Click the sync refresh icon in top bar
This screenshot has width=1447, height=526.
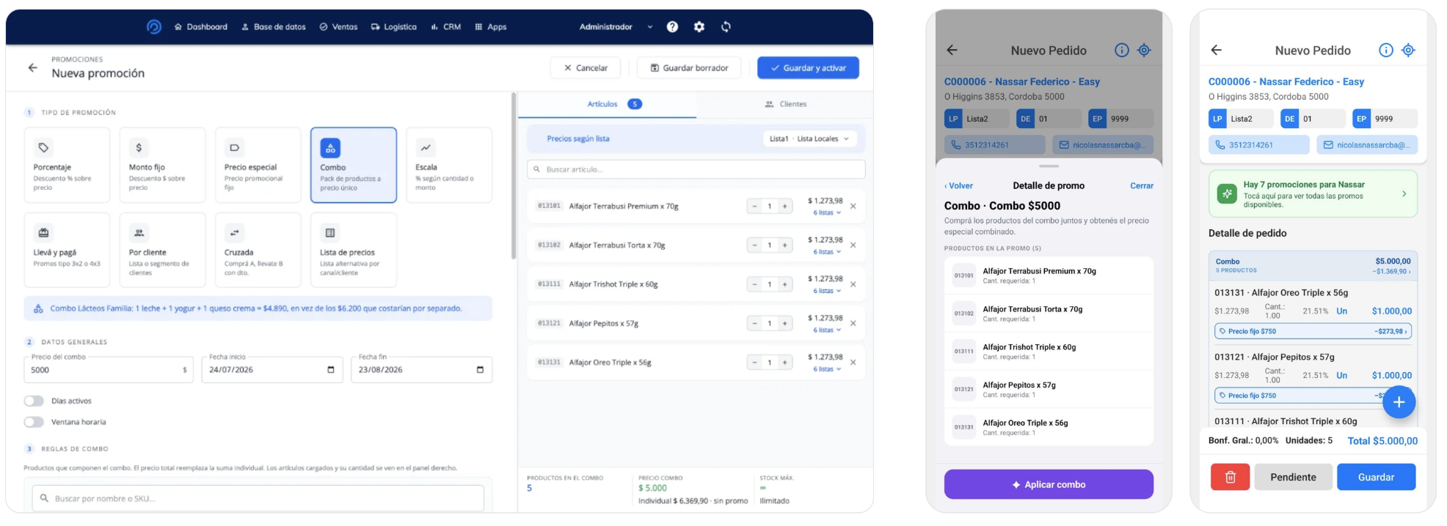tap(726, 27)
